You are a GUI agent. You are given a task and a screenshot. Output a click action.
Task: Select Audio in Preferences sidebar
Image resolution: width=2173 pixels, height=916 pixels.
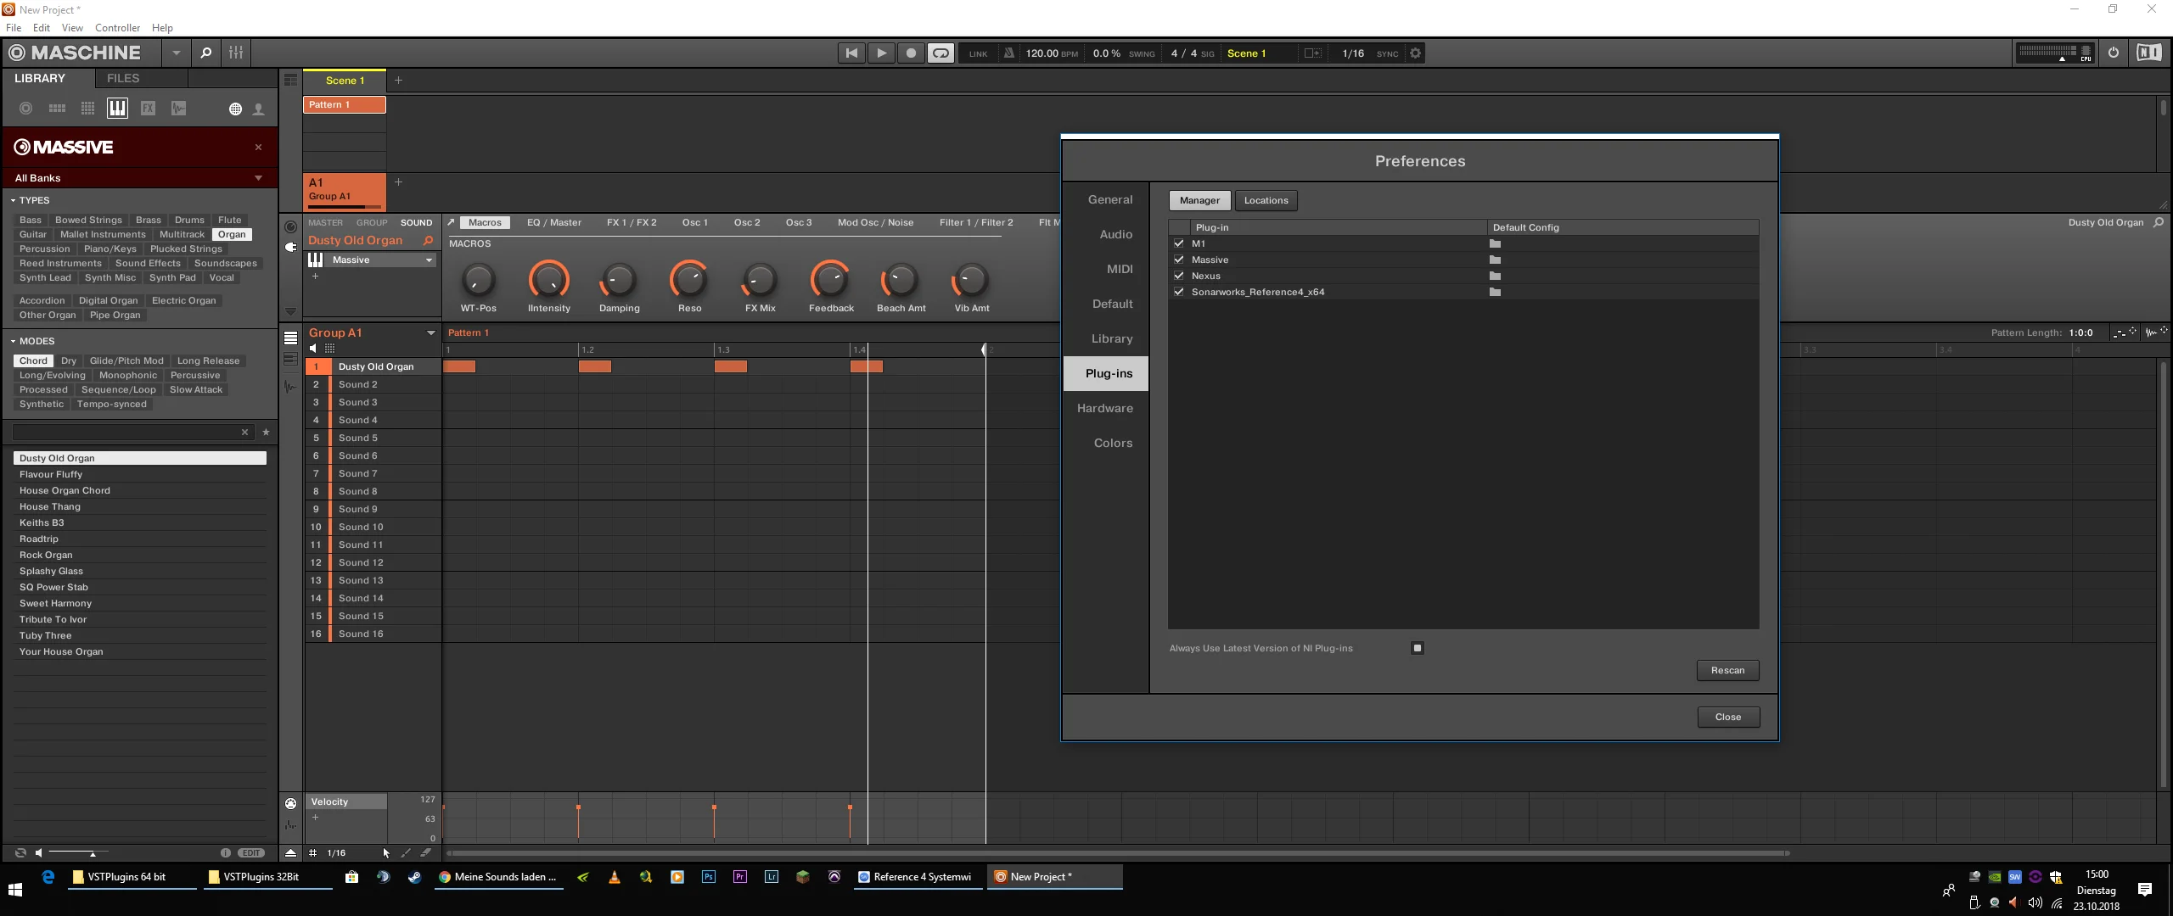click(x=1115, y=235)
